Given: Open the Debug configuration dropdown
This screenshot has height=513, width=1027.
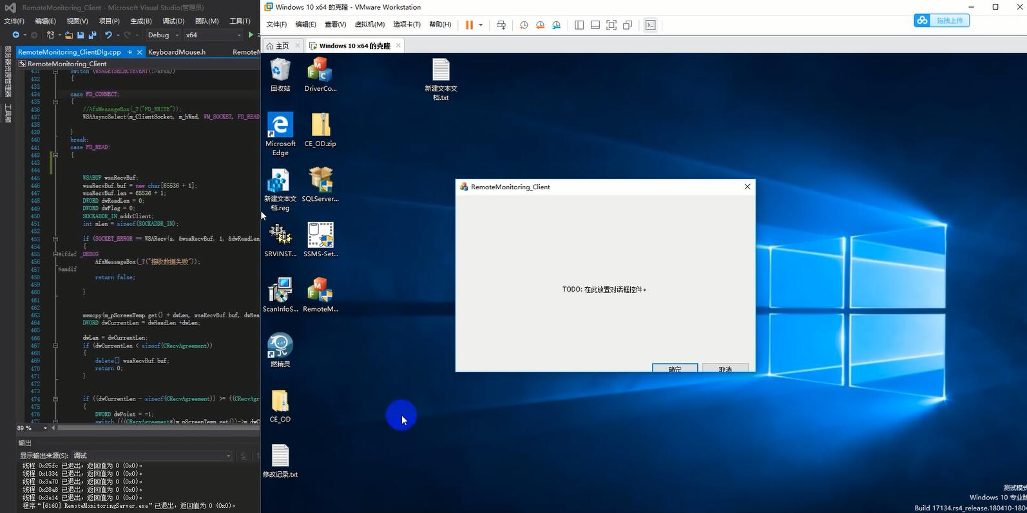Looking at the screenshot, I should (163, 35).
